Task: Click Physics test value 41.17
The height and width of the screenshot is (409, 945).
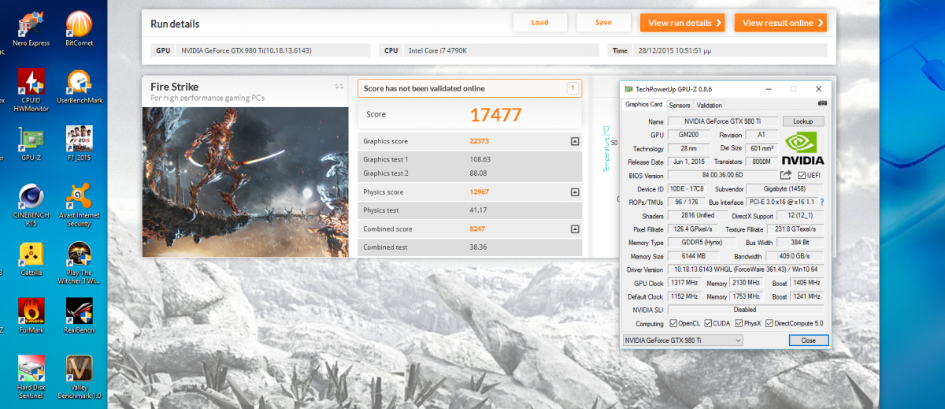Action: [x=478, y=210]
